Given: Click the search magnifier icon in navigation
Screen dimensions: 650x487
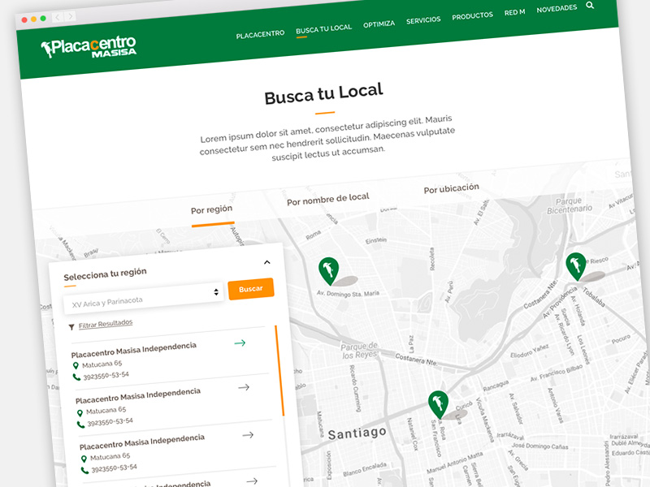Looking at the screenshot, I should click(x=590, y=6).
